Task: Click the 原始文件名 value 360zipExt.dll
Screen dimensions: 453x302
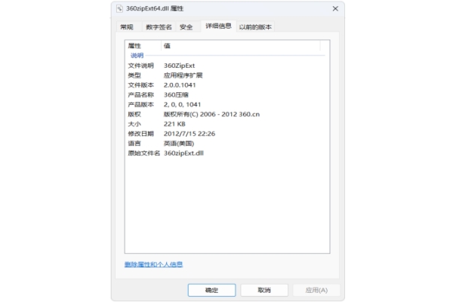Action: pos(183,153)
